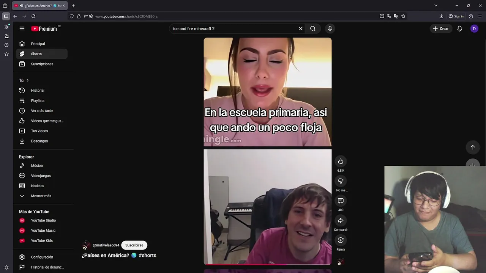This screenshot has height=273, width=486.
Task: Remix this short
Action: tap(341, 240)
